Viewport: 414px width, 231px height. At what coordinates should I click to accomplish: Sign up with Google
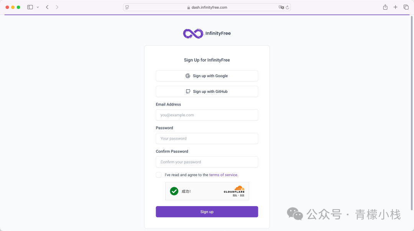(x=207, y=76)
